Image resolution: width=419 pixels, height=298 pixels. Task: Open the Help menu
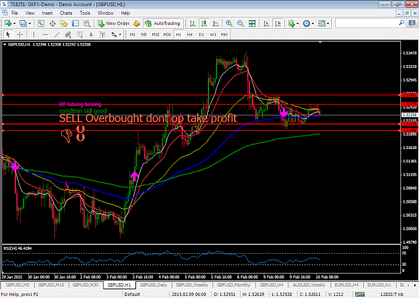(125, 13)
